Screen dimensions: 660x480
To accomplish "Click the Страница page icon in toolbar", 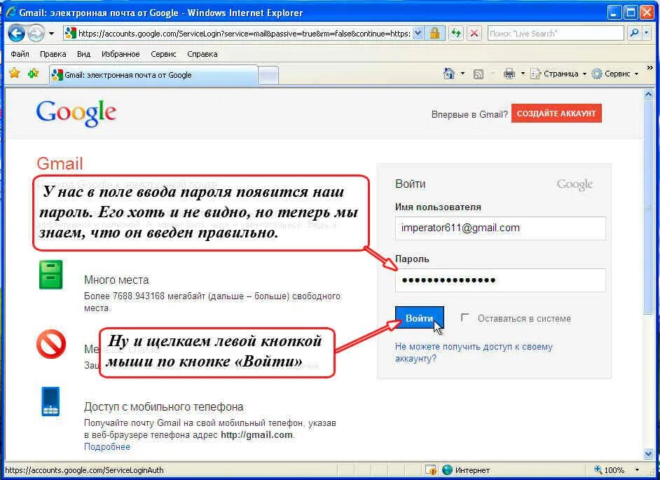I will (x=535, y=74).
